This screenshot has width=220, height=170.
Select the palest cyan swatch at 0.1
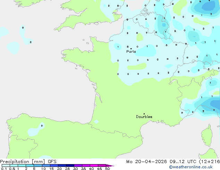(x=6, y=165)
